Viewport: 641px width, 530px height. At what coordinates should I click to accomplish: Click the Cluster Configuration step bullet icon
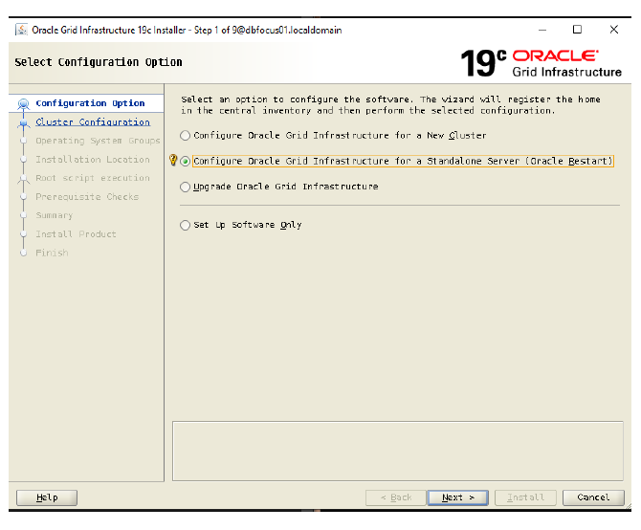point(23,122)
